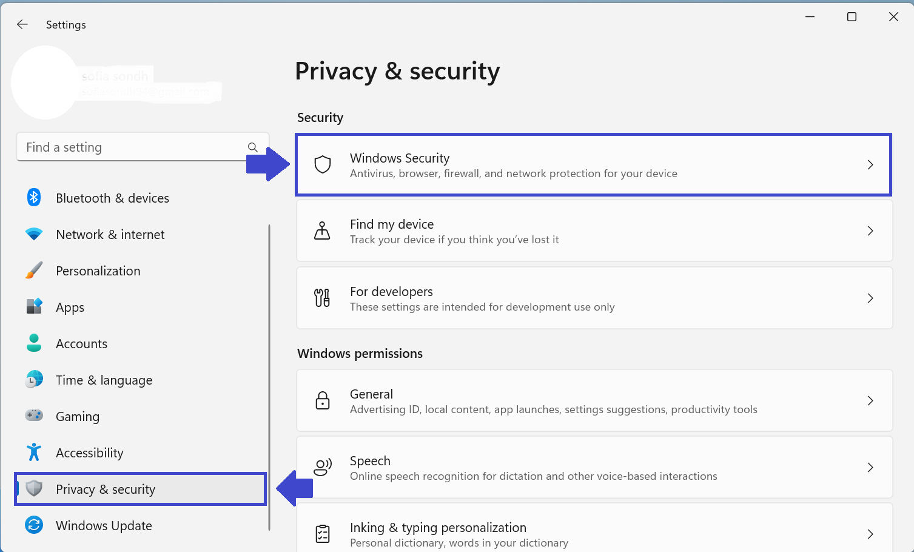Open Windows Security
Viewport: 914px width, 552px height.
click(594, 165)
